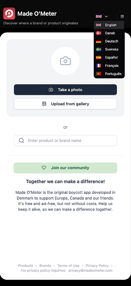Screen dimensions: 131x286
Task: Click the Danish flag icon
Action: [99, 33]
